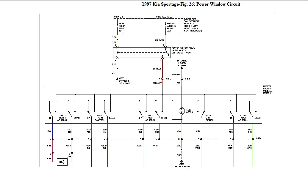Click the Left Front Control label
The width and height of the screenshot is (308, 169).
coord(62,118)
